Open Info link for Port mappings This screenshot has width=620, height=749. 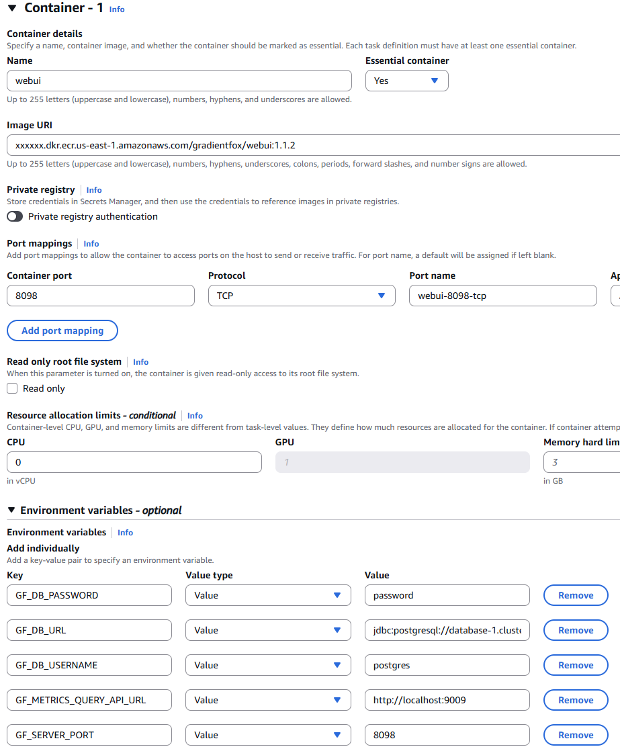91,244
